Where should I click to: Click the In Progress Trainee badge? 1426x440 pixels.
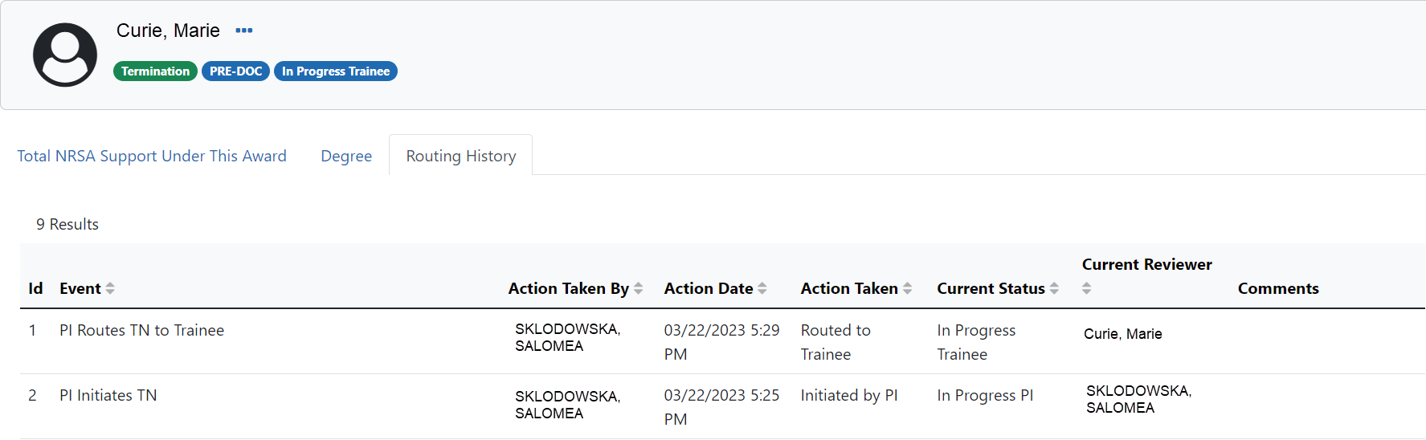(x=336, y=71)
